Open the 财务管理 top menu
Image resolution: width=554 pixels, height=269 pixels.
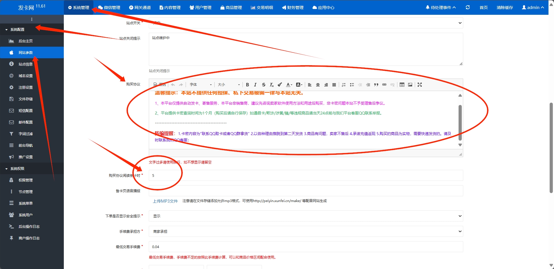click(293, 8)
